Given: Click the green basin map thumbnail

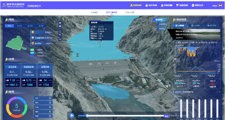Looking at the screenshot, I should [16, 43].
